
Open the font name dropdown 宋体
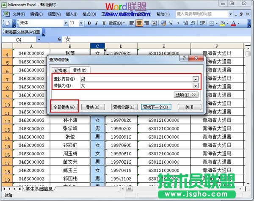coord(66,23)
